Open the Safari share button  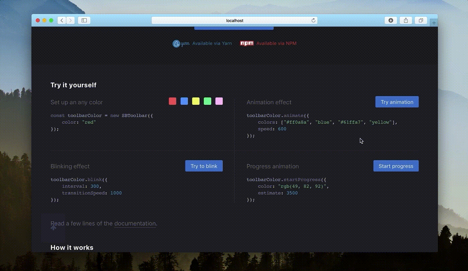pyautogui.click(x=406, y=20)
